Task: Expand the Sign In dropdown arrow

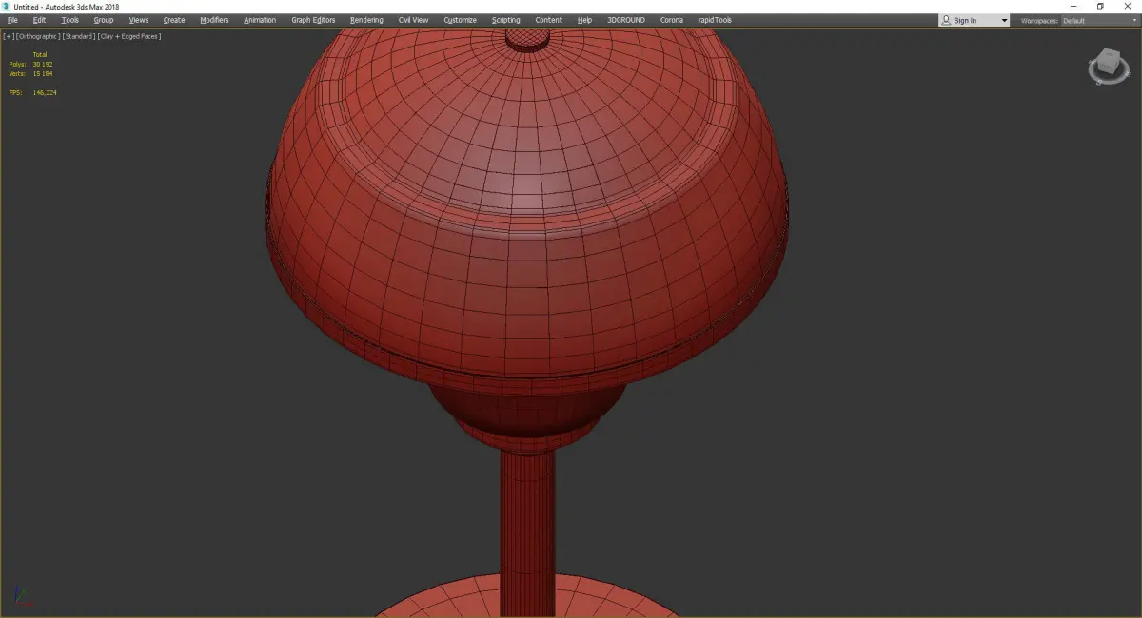Action: pyautogui.click(x=1004, y=21)
